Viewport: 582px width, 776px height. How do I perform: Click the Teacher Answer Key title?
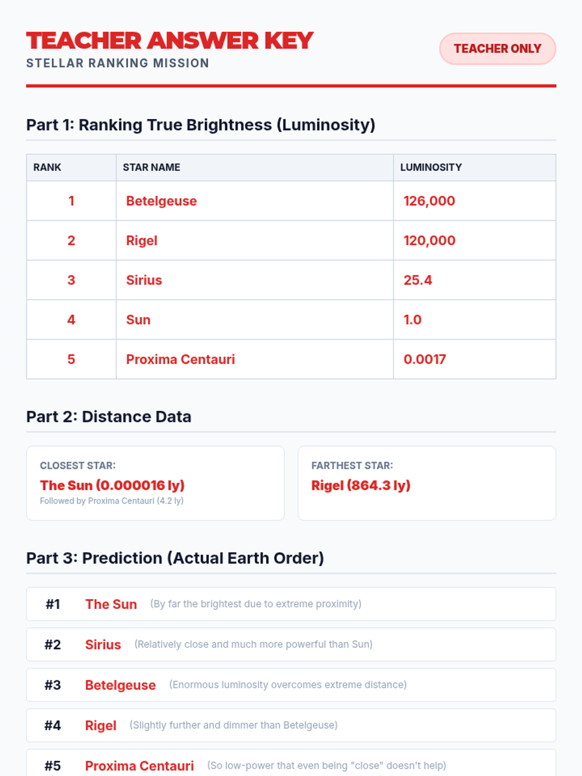(170, 41)
